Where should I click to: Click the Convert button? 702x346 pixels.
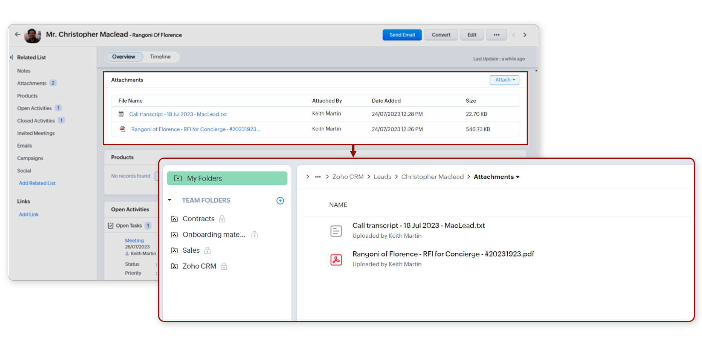(441, 35)
